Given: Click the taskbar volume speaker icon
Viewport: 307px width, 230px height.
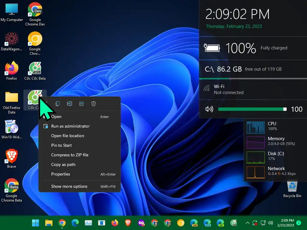Looking at the screenshot, I should (x=270, y=223).
